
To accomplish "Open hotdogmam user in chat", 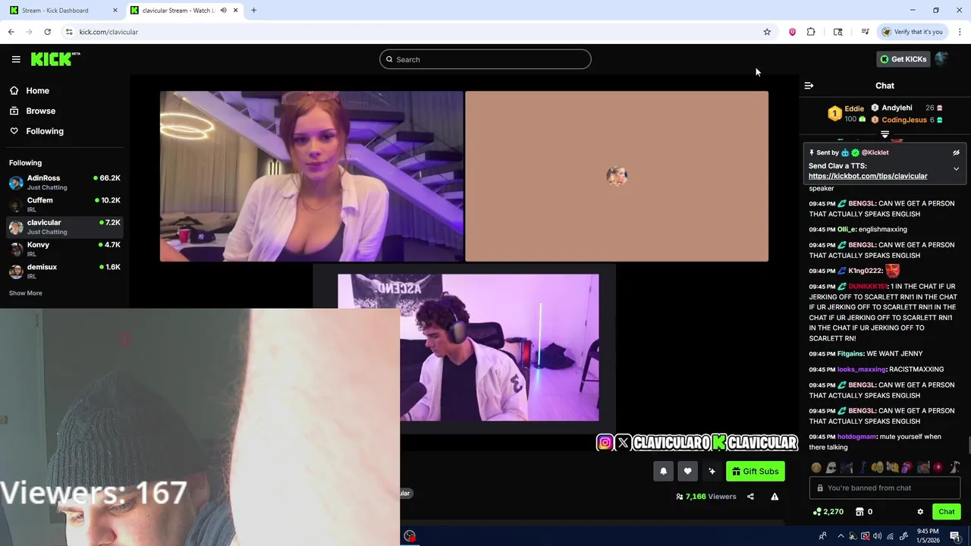I will click(x=856, y=437).
